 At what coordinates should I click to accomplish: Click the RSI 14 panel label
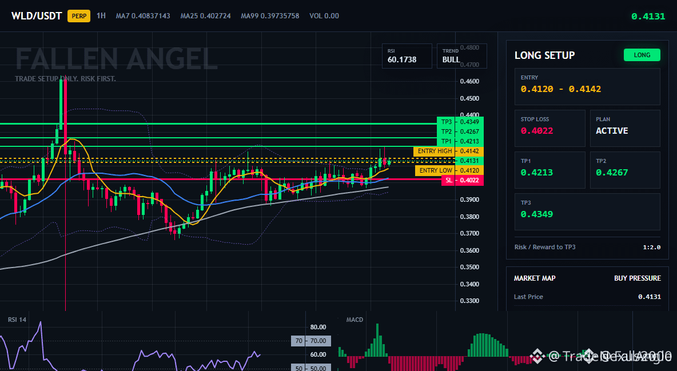pyautogui.click(x=17, y=320)
